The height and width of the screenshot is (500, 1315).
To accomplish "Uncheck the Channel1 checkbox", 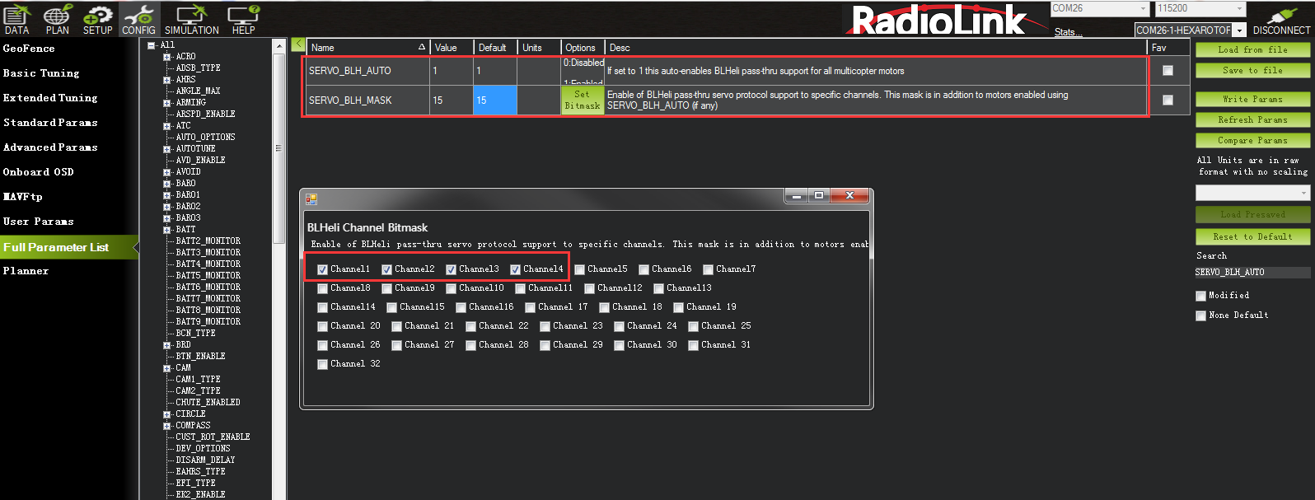I will (323, 269).
